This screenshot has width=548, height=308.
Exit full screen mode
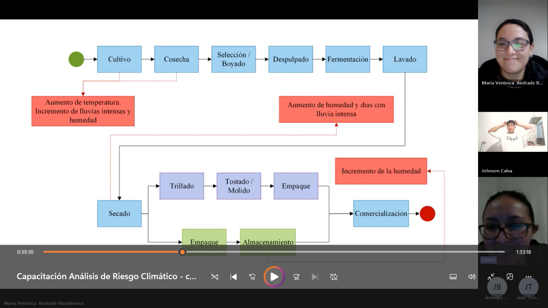[x=491, y=276]
